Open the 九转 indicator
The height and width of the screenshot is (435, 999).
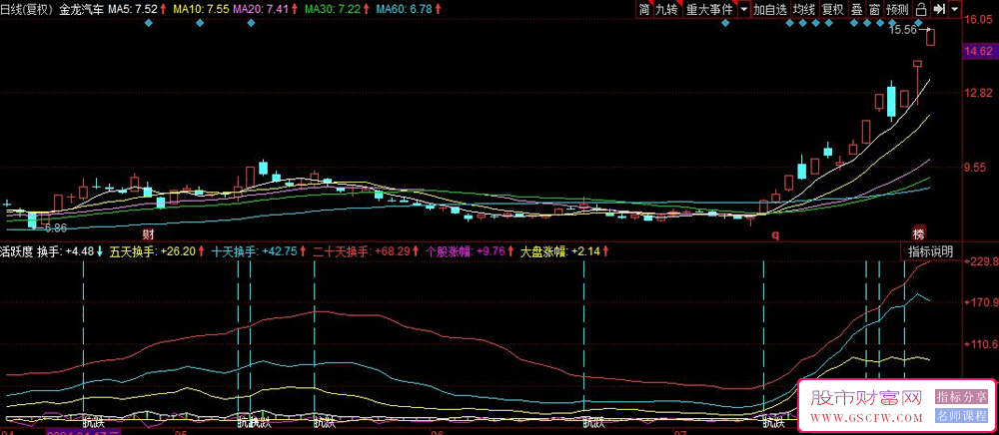pos(666,9)
